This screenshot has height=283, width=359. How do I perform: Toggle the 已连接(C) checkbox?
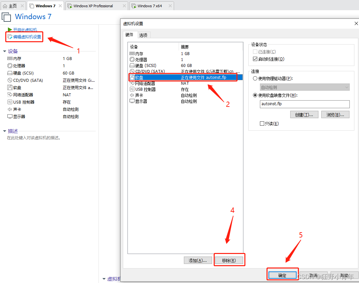(255, 52)
